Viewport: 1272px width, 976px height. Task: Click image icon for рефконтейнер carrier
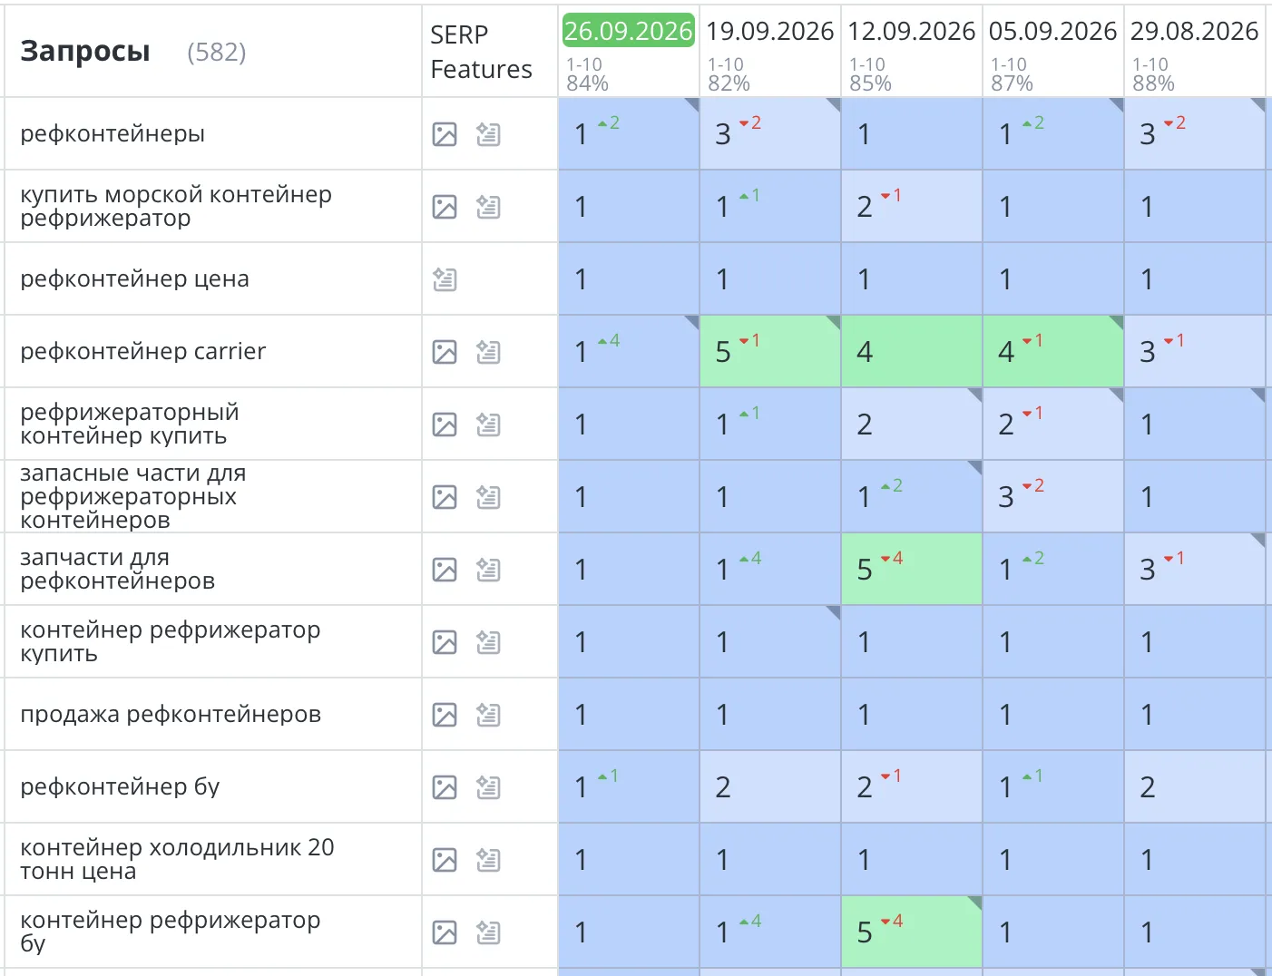(x=445, y=352)
